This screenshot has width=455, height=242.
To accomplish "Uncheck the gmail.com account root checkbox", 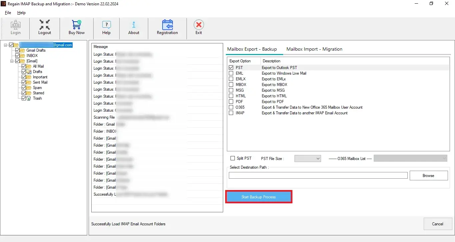I will pos(11,45).
